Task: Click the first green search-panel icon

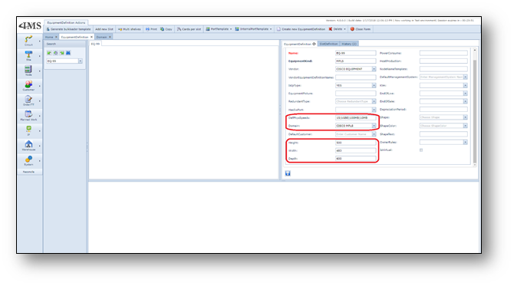Action: (x=49, y=53)
